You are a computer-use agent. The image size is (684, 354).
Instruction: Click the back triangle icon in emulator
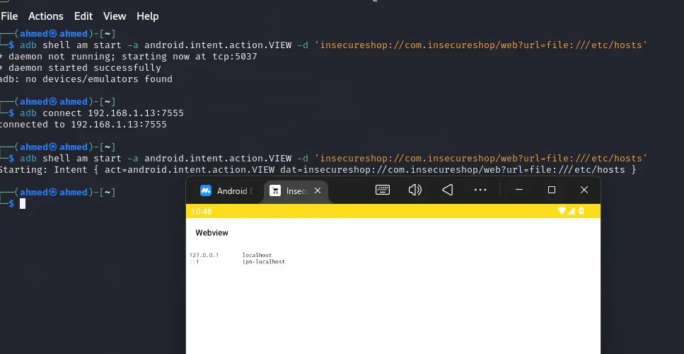448,190
